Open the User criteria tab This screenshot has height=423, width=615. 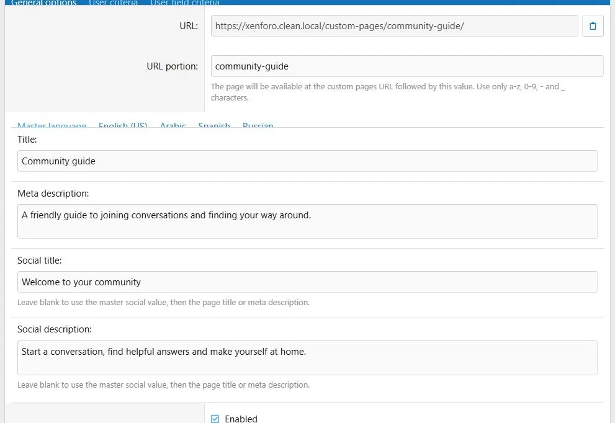point(114,2)
